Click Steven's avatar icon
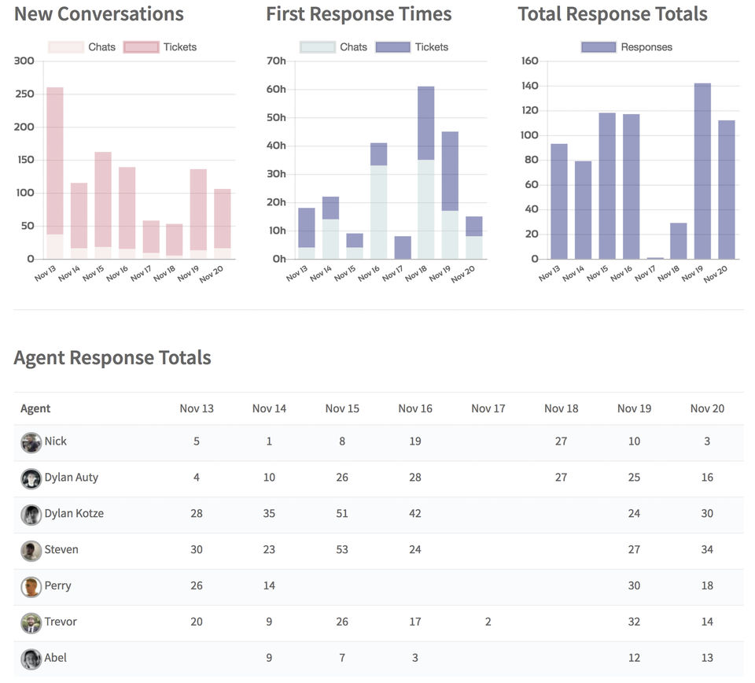Viewport: 755px width, 683px height. (x=31, y=551)
